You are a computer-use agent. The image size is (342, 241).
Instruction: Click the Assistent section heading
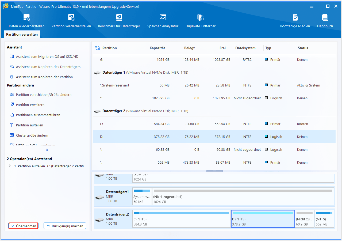click(x=14, y=47)
